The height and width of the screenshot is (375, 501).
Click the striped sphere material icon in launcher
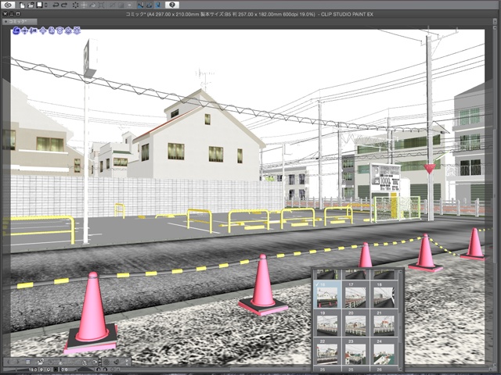pyautogui.click(x=106, y=362)
